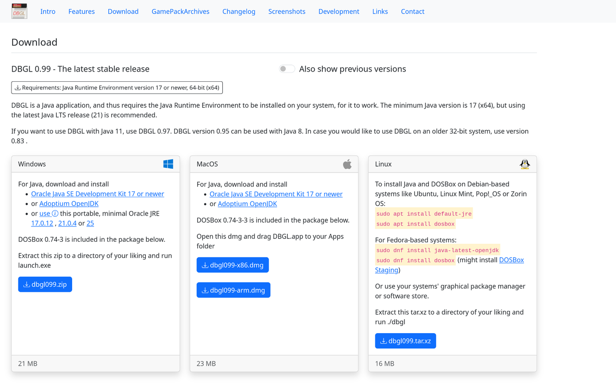Click 'DOSBox 0.74-3 is included' text in Windows card
The image size is (616, 385).
point(92,239)
